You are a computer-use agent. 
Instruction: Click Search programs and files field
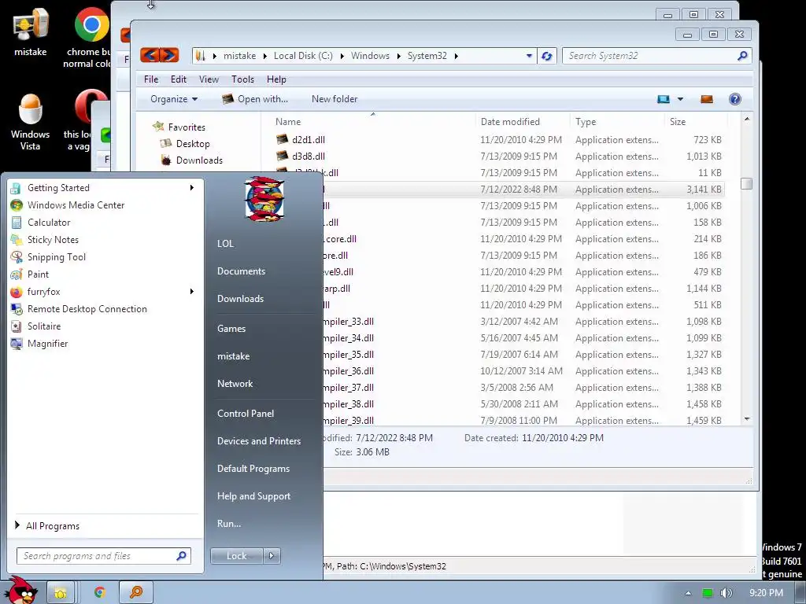tap(103, 556)
